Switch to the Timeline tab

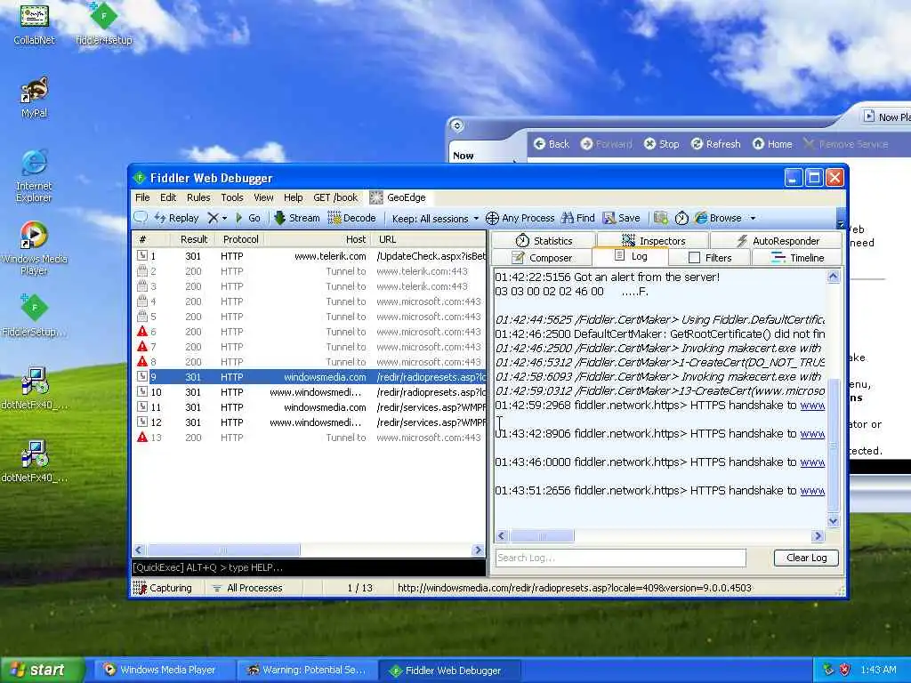[x=796, y=257]
